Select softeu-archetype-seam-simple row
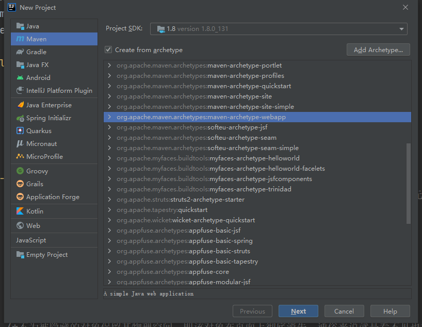422x327 pixels. tap(257, 148)
